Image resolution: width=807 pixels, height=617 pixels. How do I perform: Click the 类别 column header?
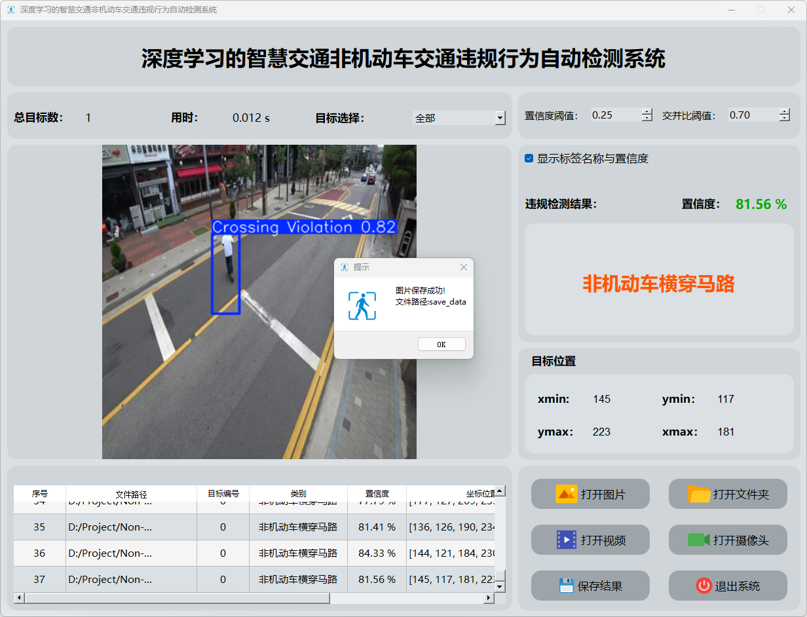click(x=299, y=494)
